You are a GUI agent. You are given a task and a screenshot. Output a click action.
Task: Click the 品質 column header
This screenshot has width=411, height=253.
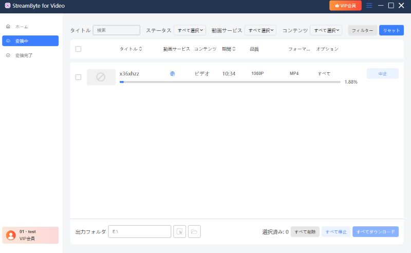pos(254,49)
